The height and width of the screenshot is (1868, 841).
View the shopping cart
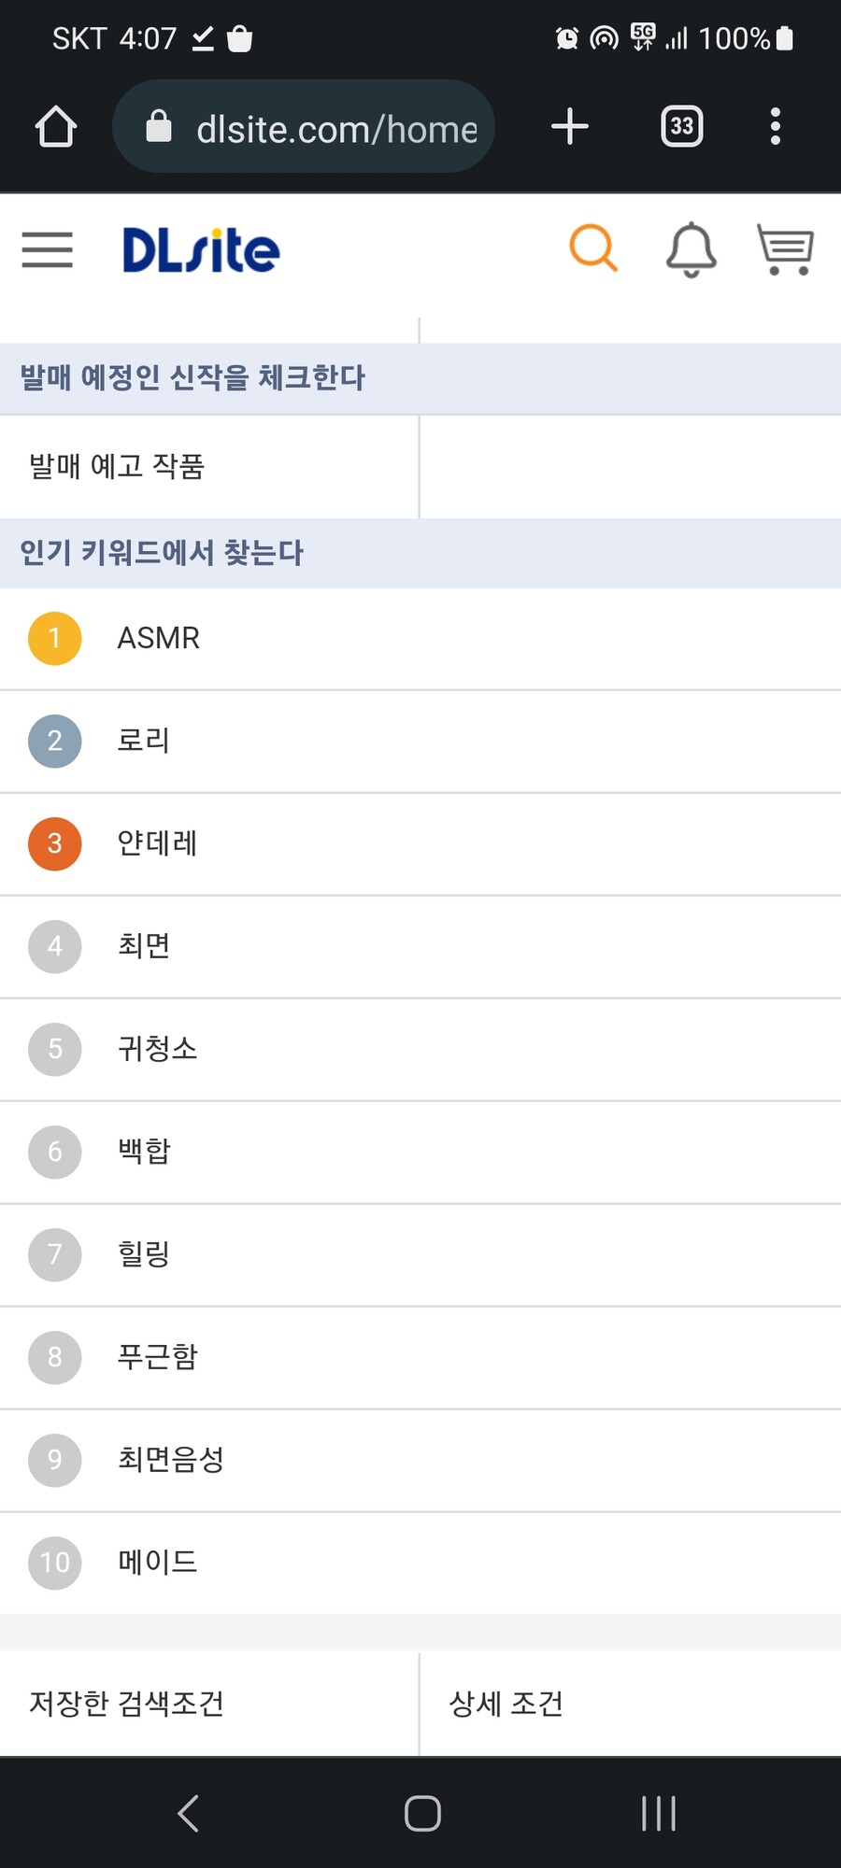[x=785, y=248]
